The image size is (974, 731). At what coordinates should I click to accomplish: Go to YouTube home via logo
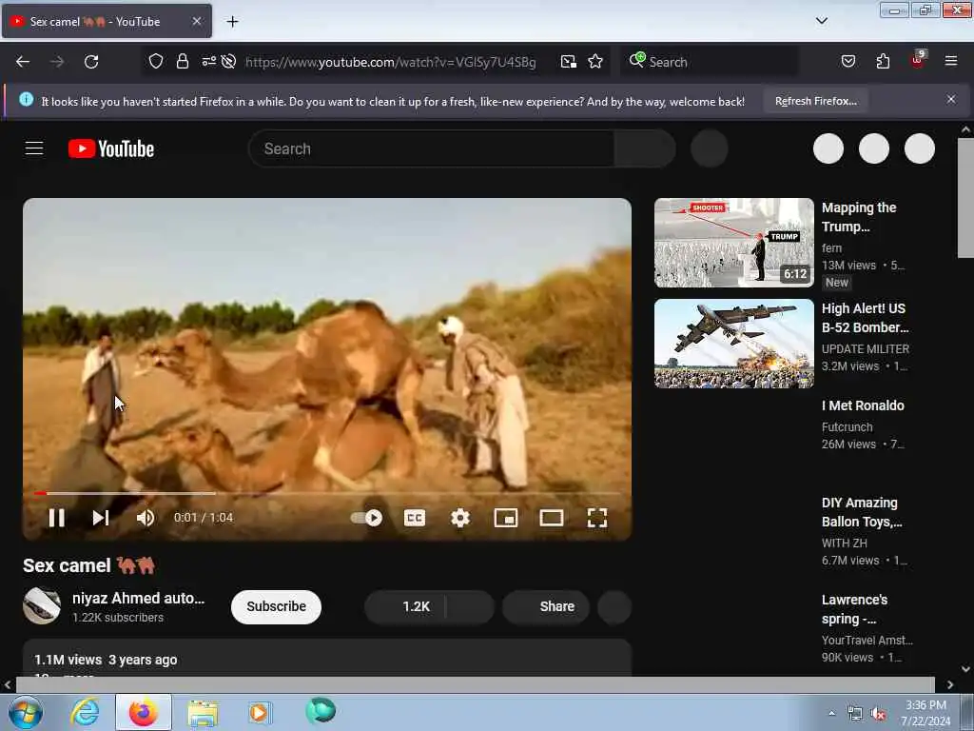pyautogui.click(x=111, y=148)
